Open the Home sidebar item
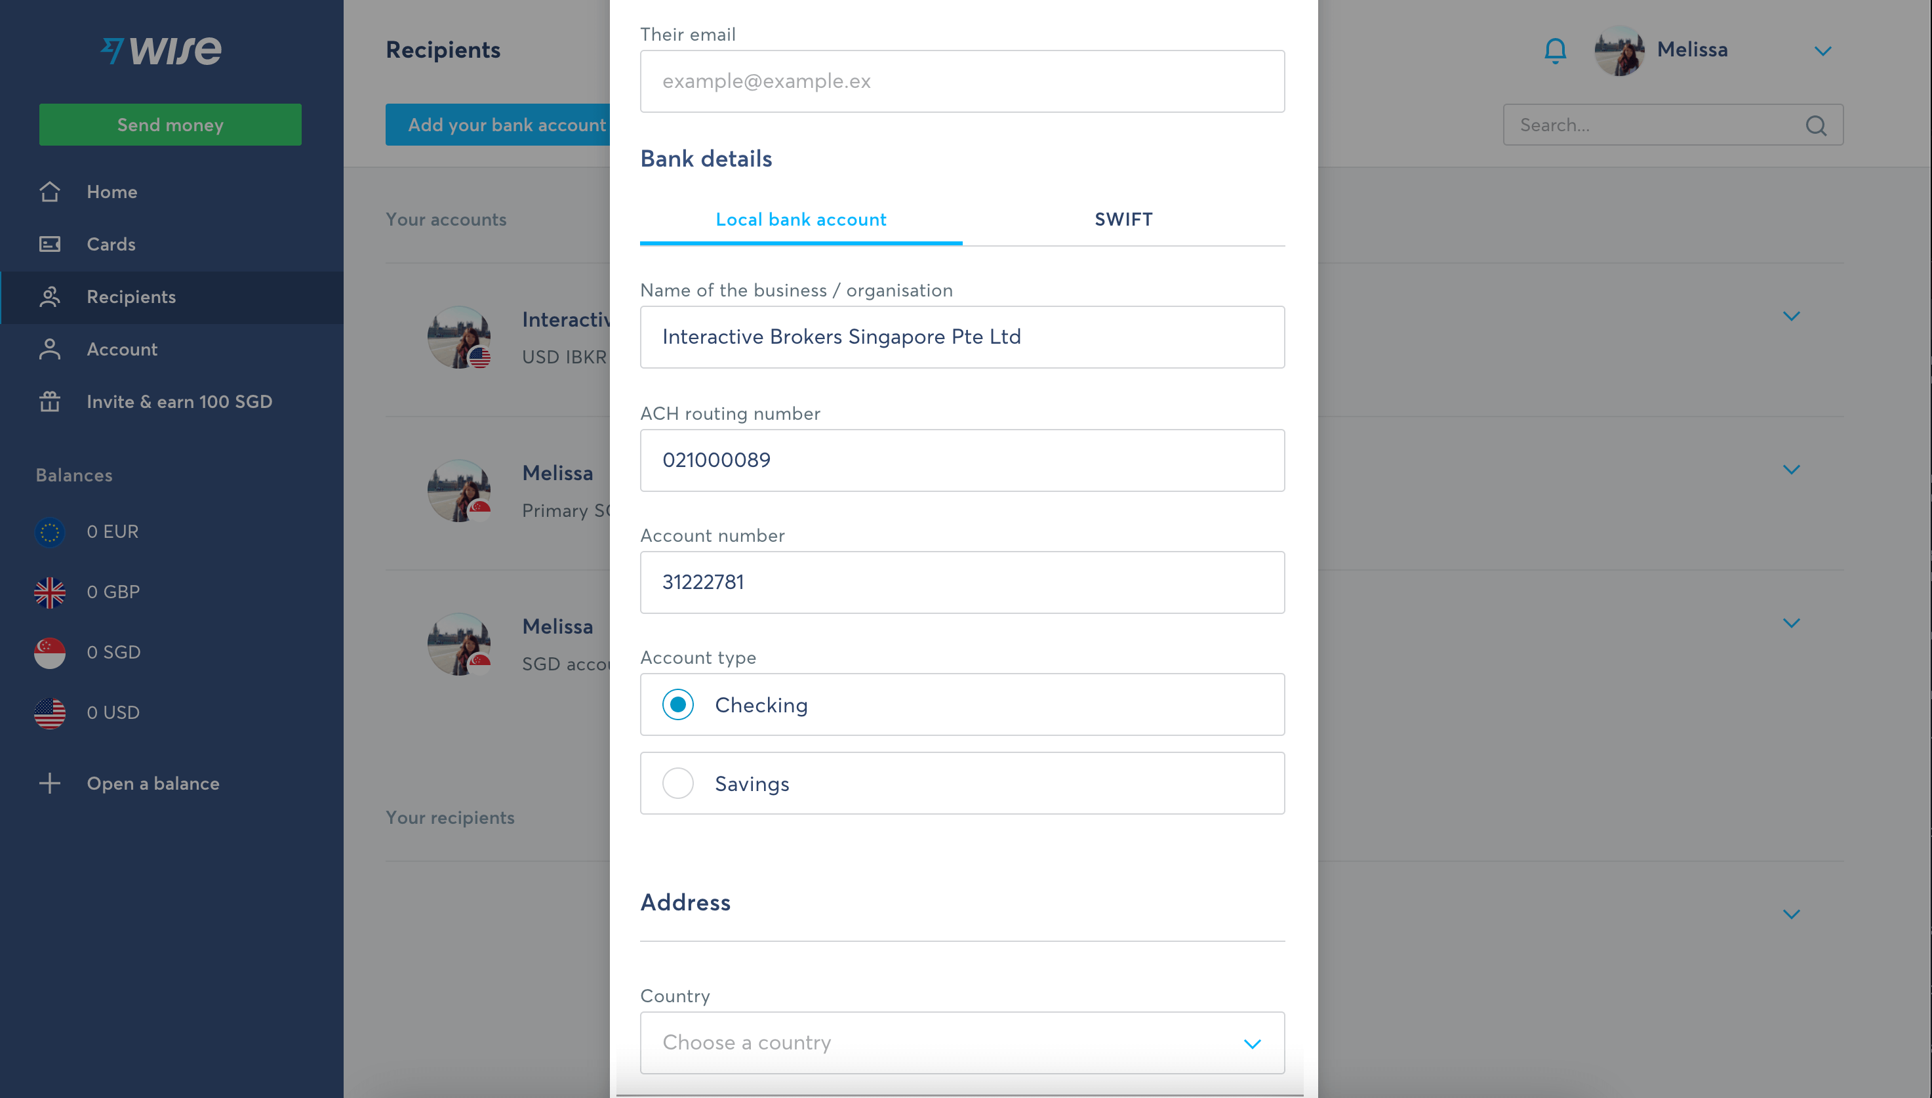 pos(172,192)
